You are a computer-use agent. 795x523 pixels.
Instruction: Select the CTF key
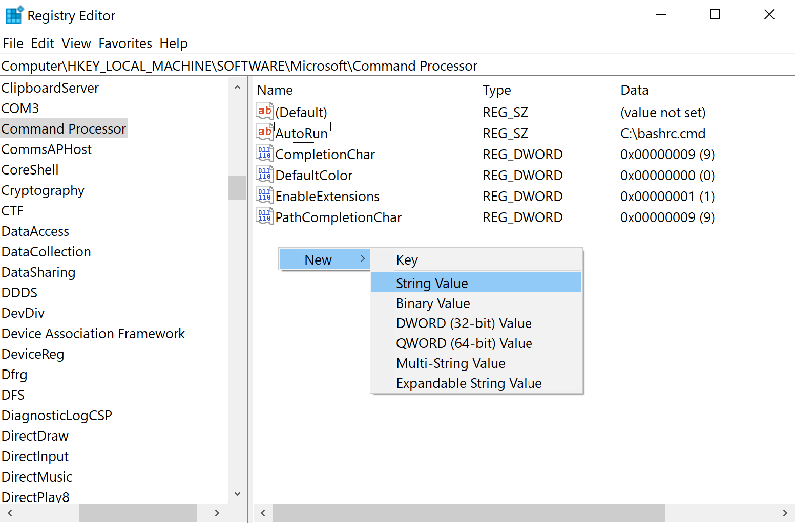tap(13, 211)
